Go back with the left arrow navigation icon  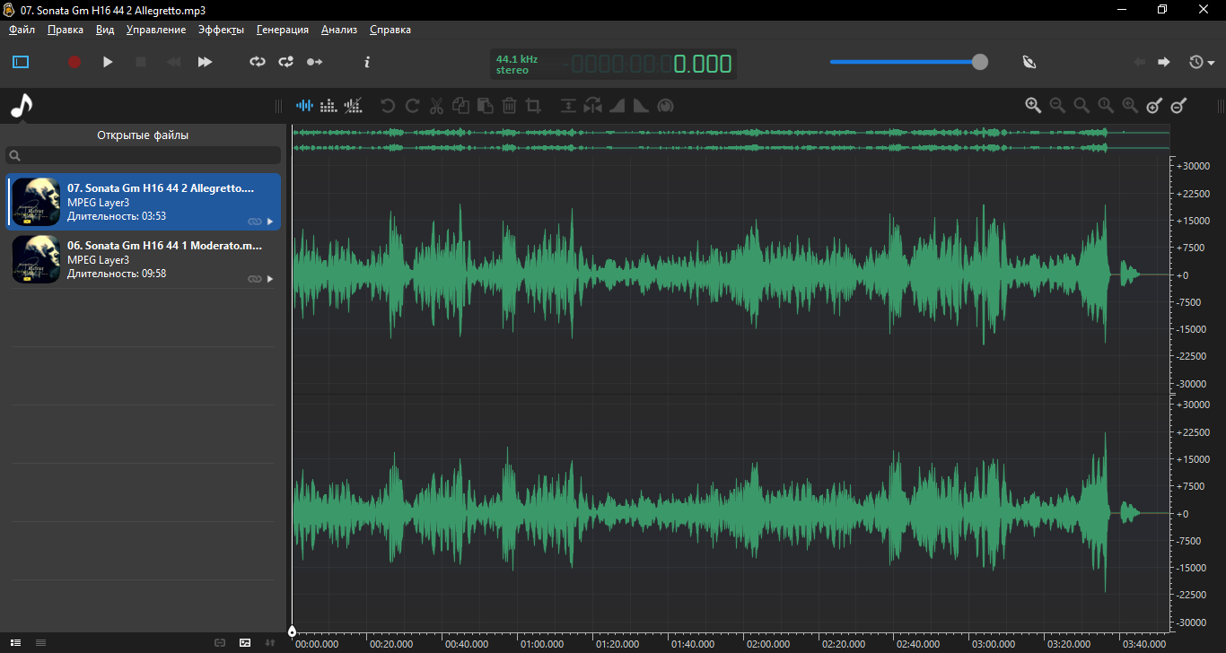click(1140, 62)
